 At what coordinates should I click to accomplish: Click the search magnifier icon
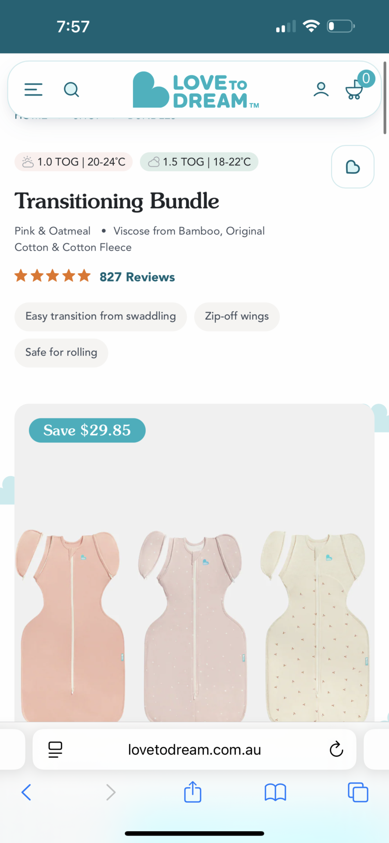click(71, 89)
